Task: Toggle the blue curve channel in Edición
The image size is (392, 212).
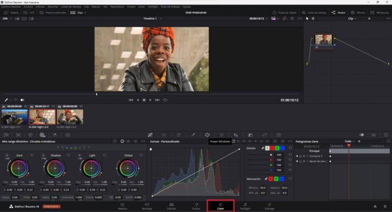Action: point(282,148)
